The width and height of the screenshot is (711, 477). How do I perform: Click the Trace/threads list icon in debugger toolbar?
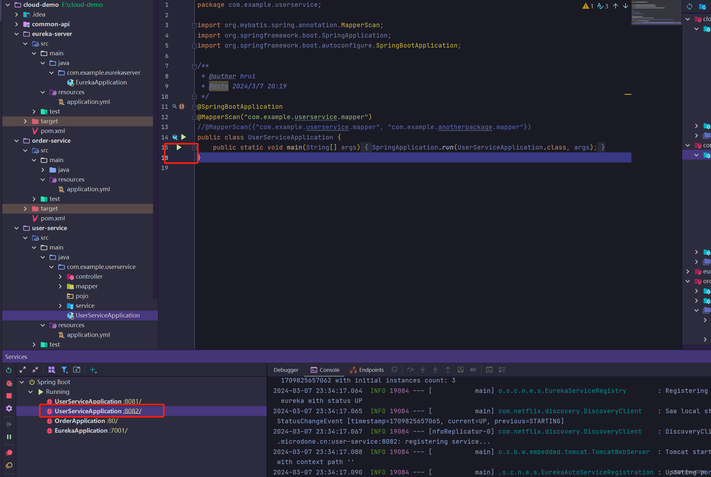(502, 370)
